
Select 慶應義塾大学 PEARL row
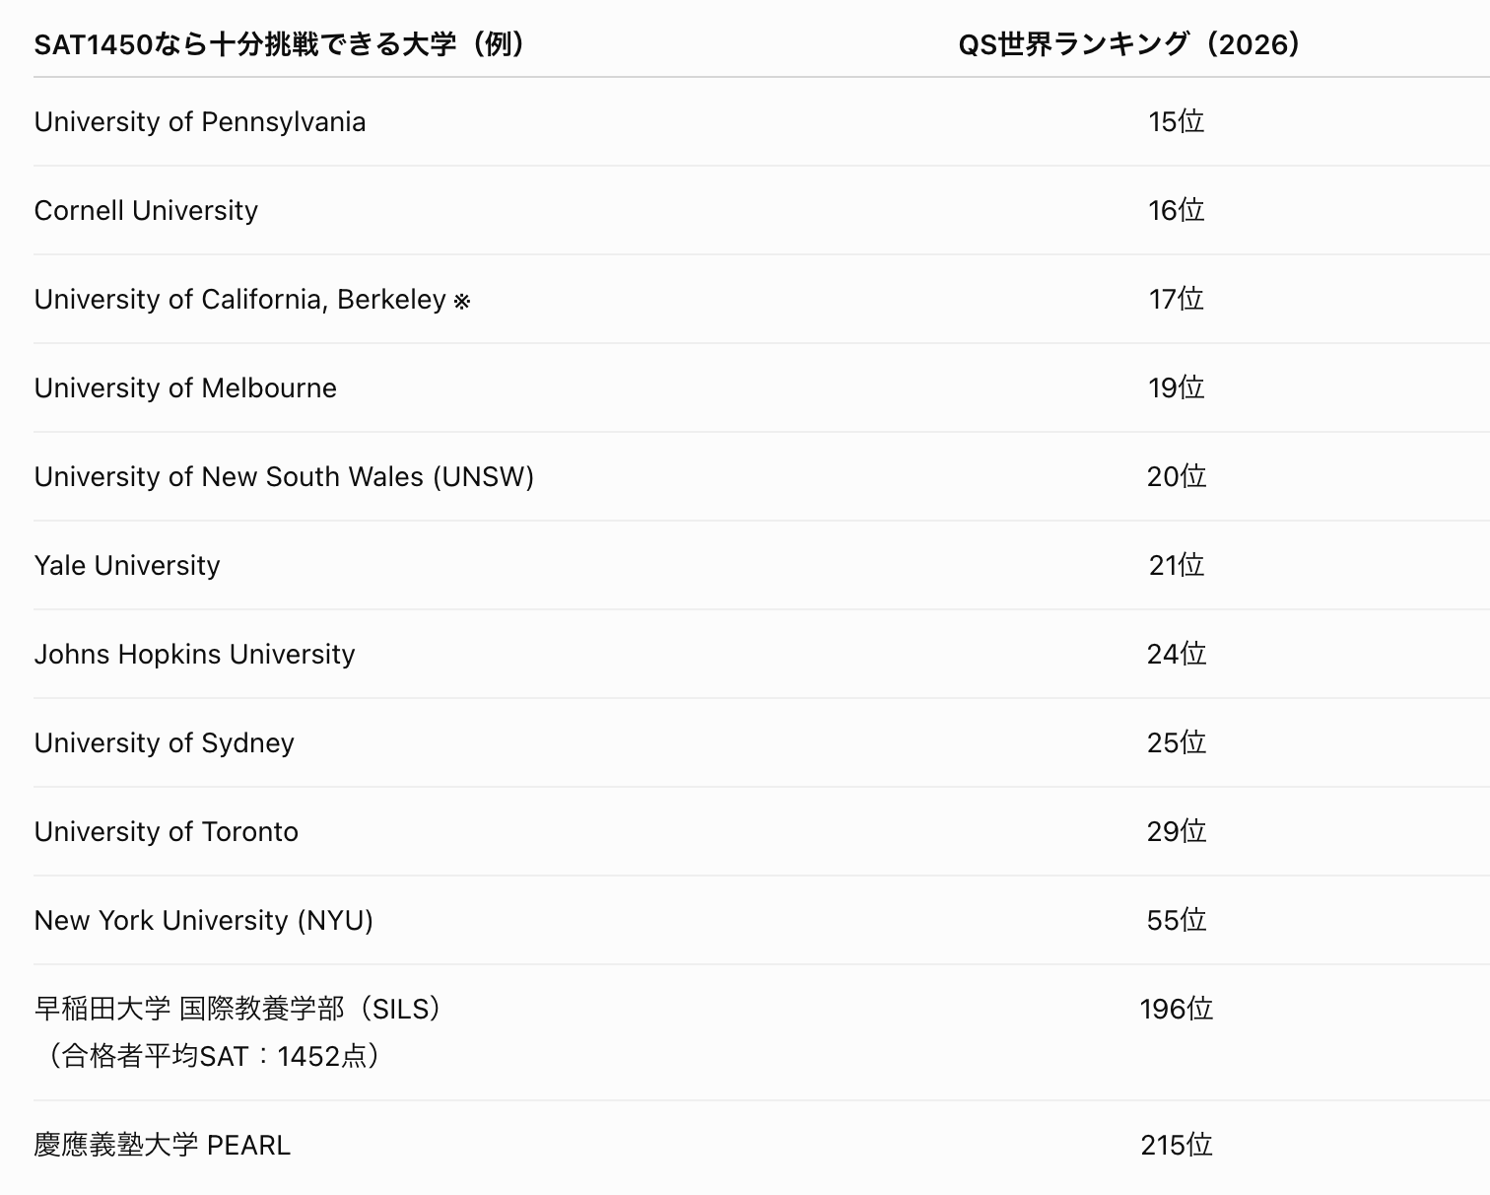(762, 1145)
